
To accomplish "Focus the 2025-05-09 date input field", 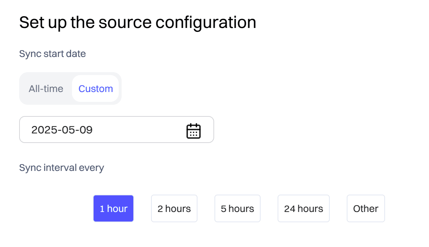I will click(x=117, y=130).
